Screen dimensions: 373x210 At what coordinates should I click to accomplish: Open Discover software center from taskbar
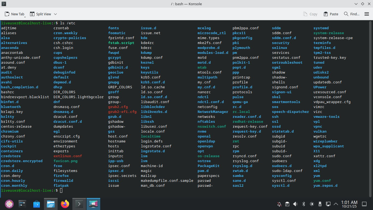pos(37,204)
